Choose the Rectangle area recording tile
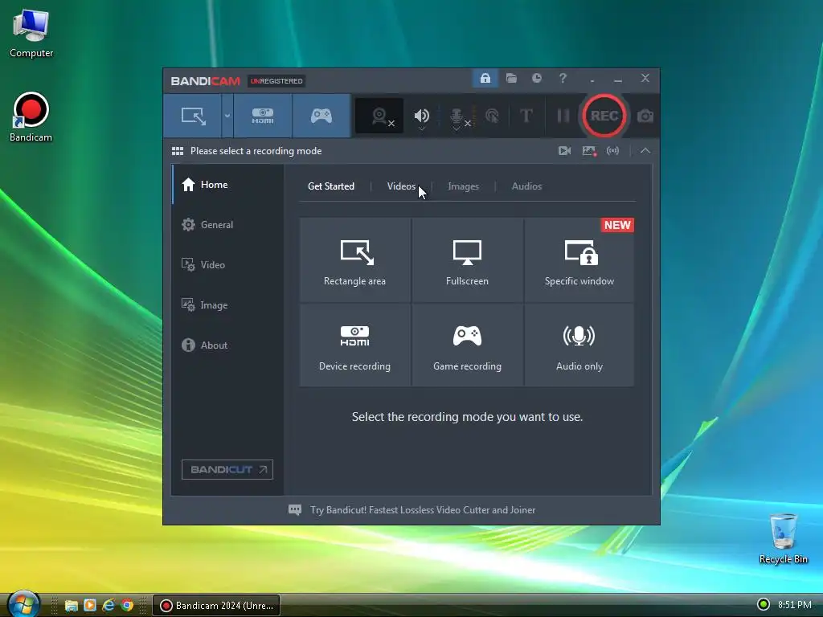This screenshot has width=823, height=617. coord(354,260)
